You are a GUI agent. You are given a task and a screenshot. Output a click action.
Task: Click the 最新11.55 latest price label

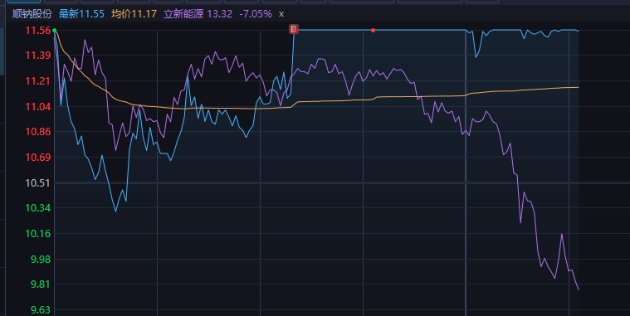81,14
